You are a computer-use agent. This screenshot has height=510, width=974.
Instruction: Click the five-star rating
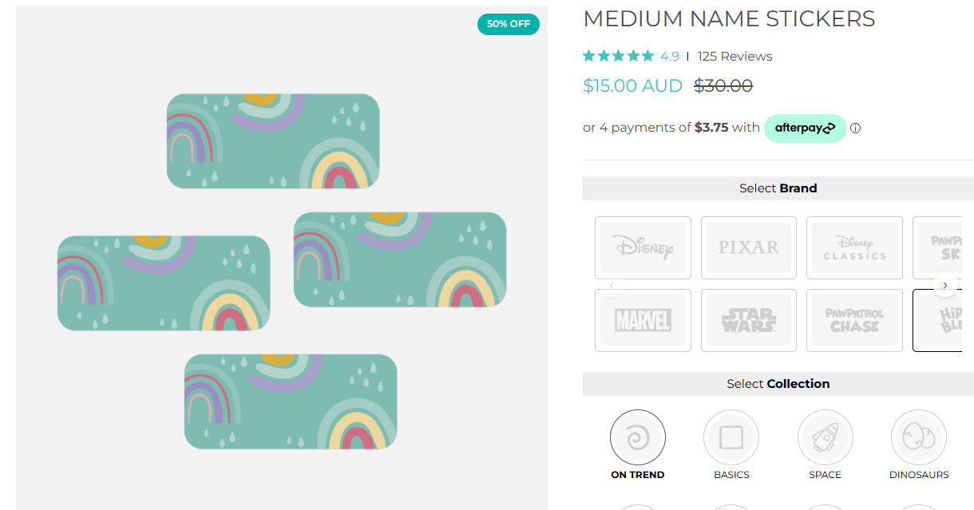618,57
